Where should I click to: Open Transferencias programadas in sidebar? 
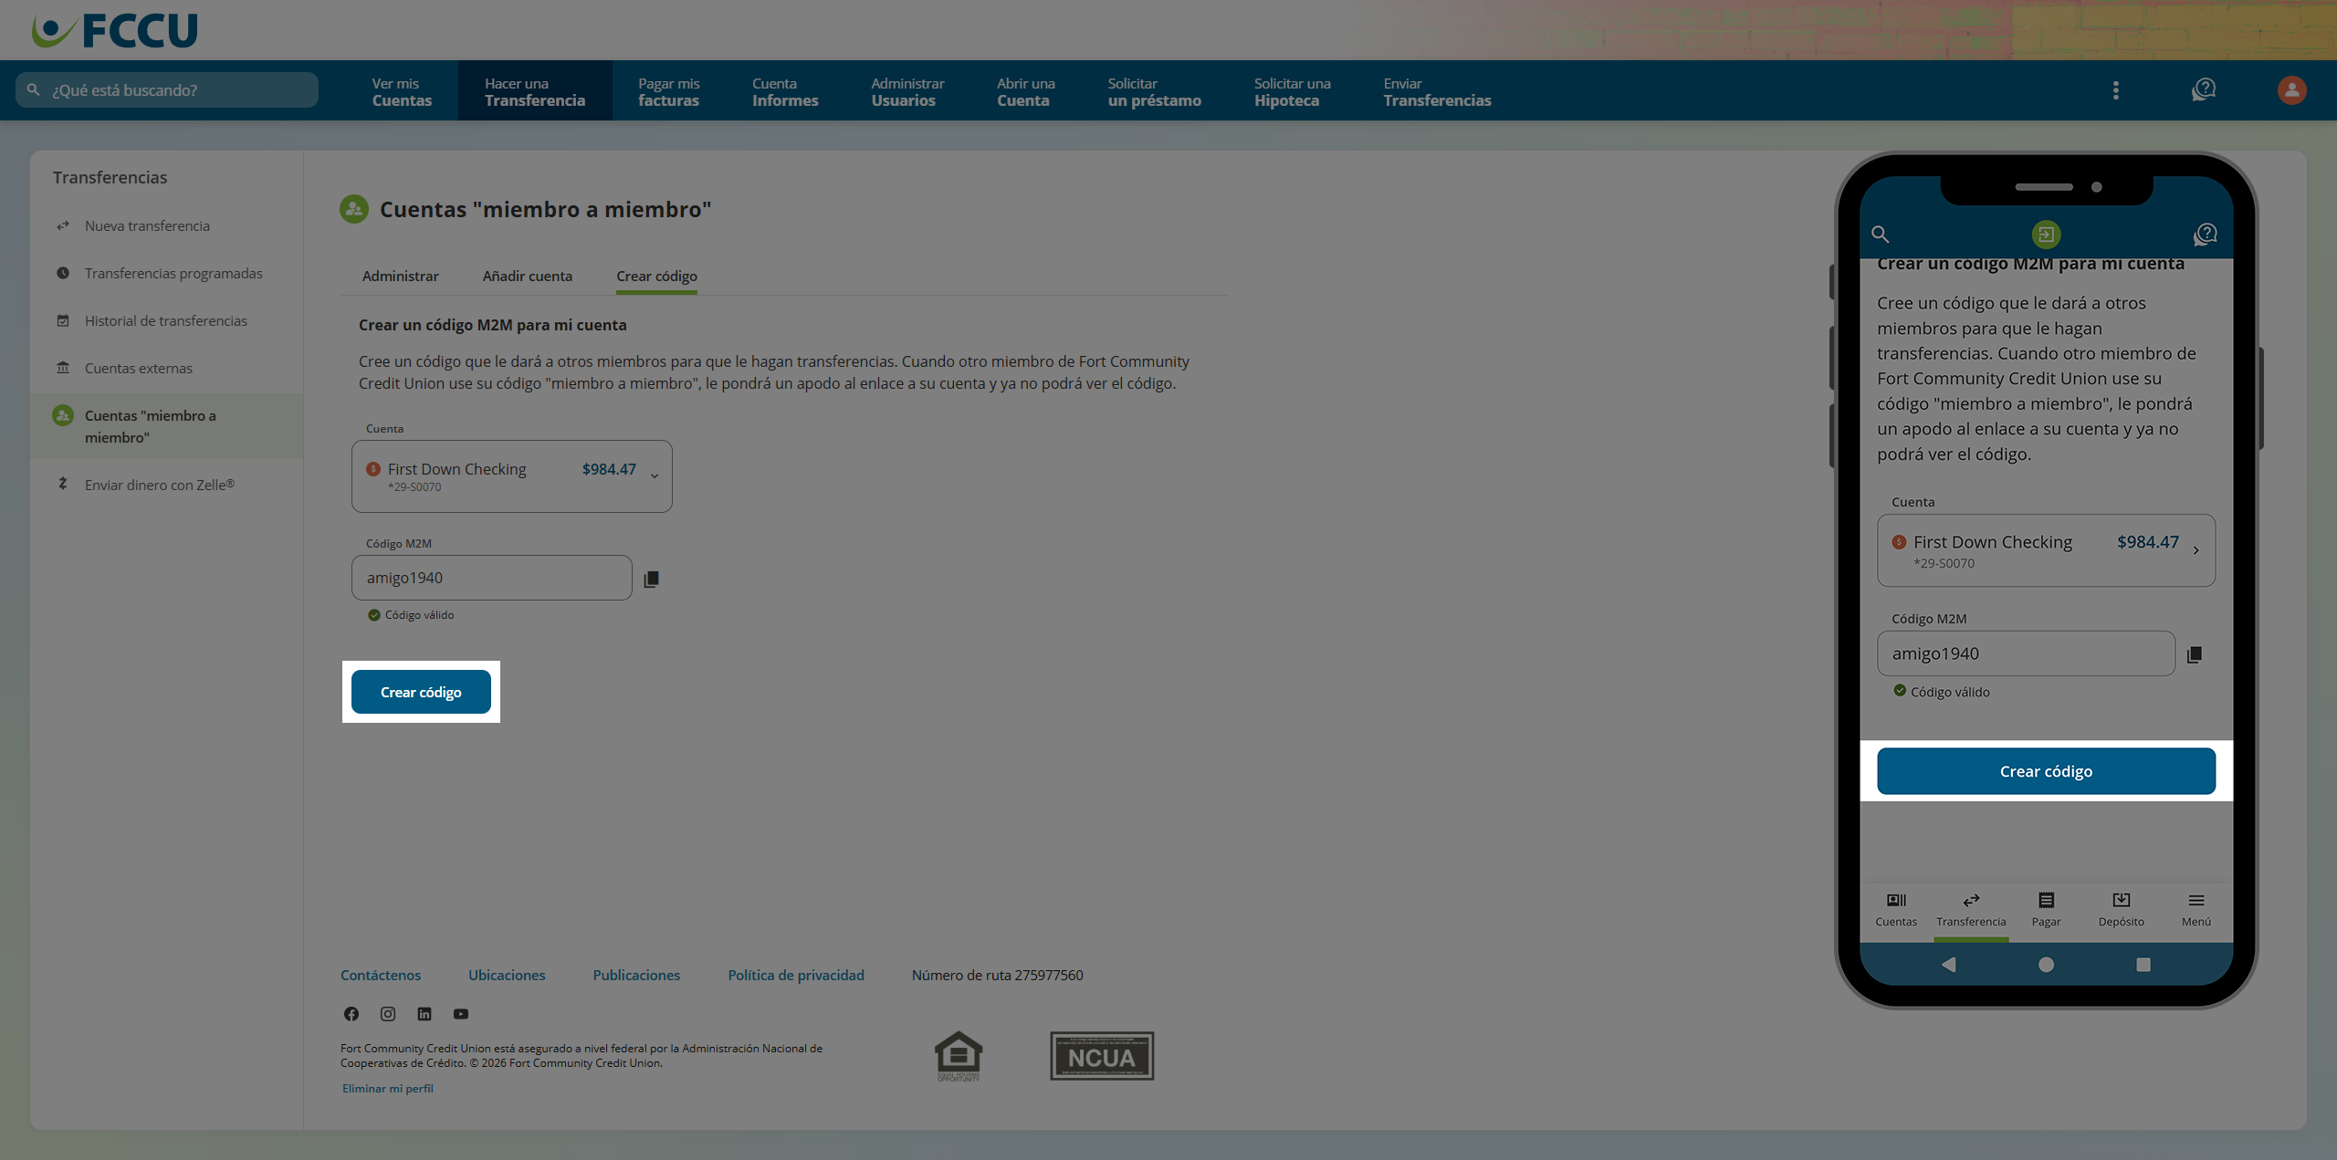click(x=173, y=273)
